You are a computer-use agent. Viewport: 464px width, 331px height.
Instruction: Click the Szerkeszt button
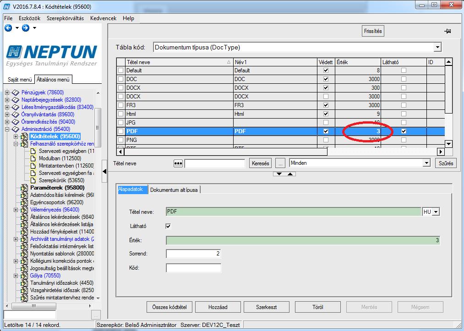click(266, 307)
